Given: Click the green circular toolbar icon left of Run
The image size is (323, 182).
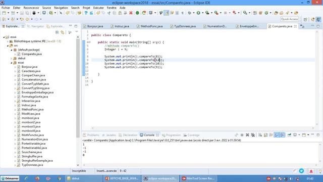Looking at the screenshot, I should coord(137,13).
